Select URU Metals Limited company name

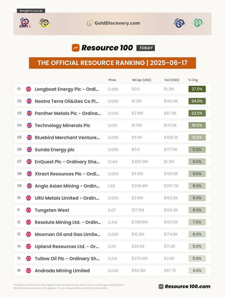pyautogui.click(x=67, y=198)
